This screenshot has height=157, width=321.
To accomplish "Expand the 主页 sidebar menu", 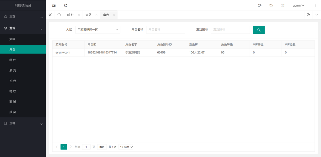I will tap(23, 17).
